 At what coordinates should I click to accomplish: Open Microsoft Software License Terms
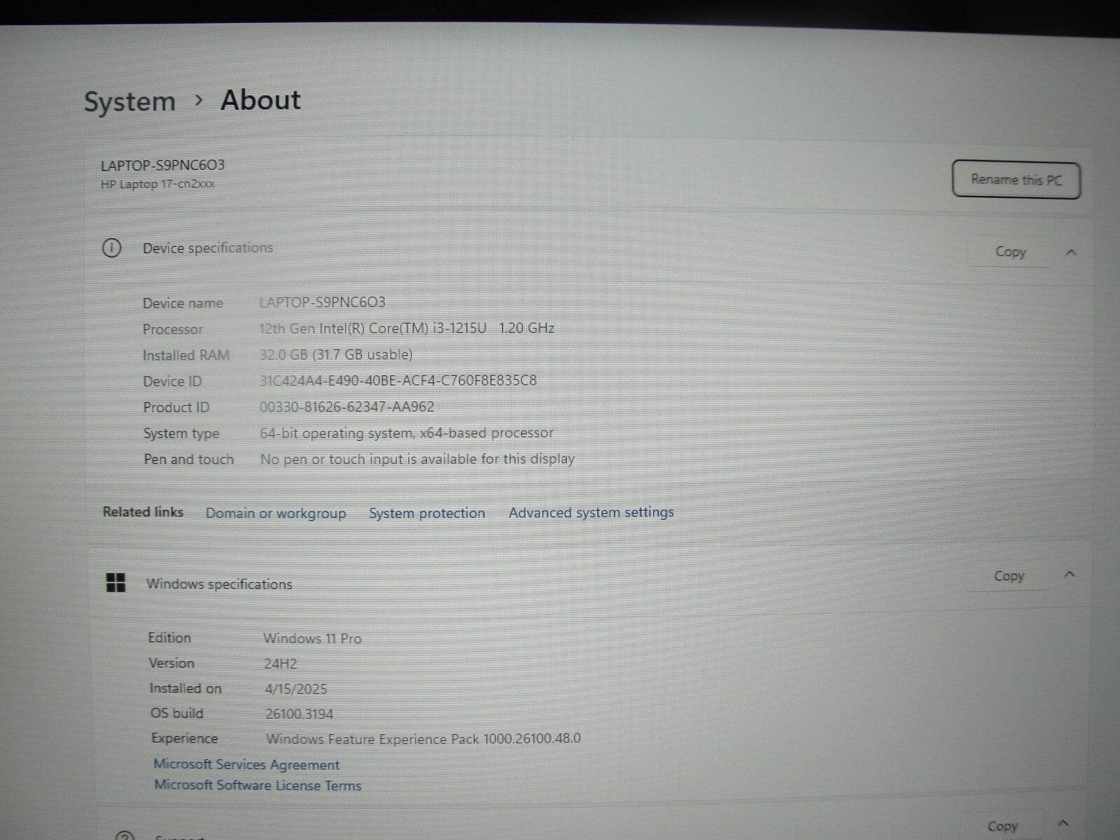tap(258, 785)
